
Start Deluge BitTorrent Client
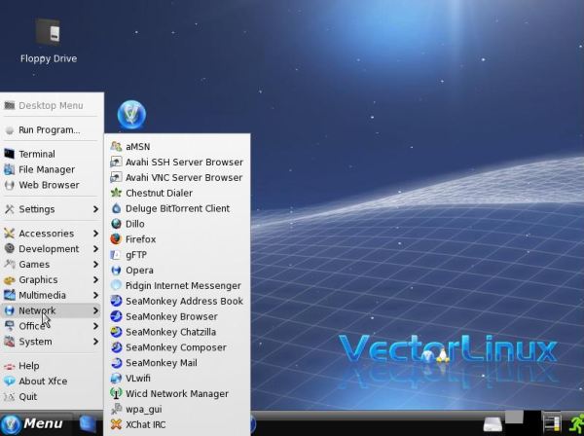coord(177,208)
